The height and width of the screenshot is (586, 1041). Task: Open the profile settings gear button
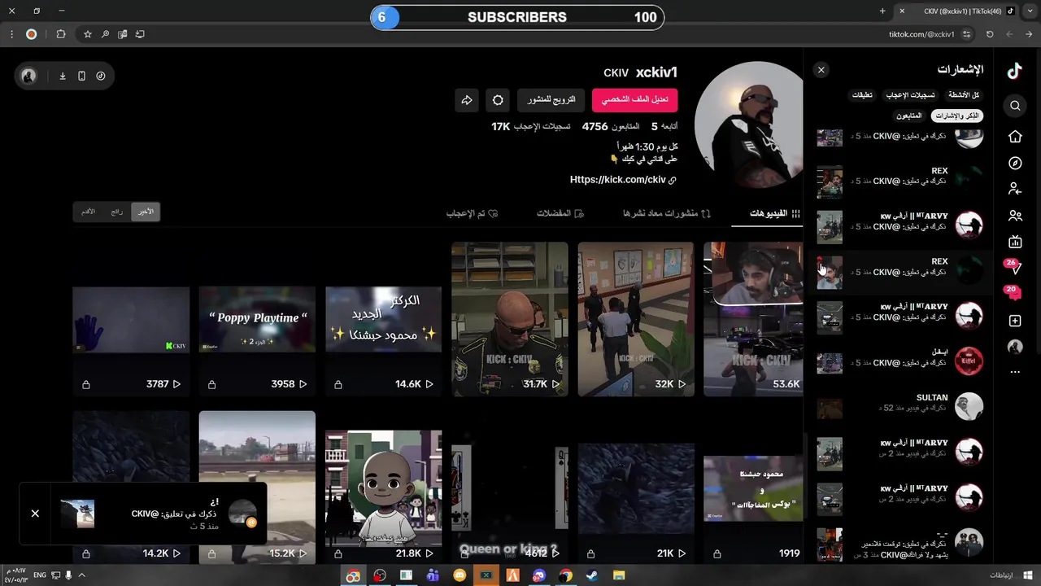[498, 100]
